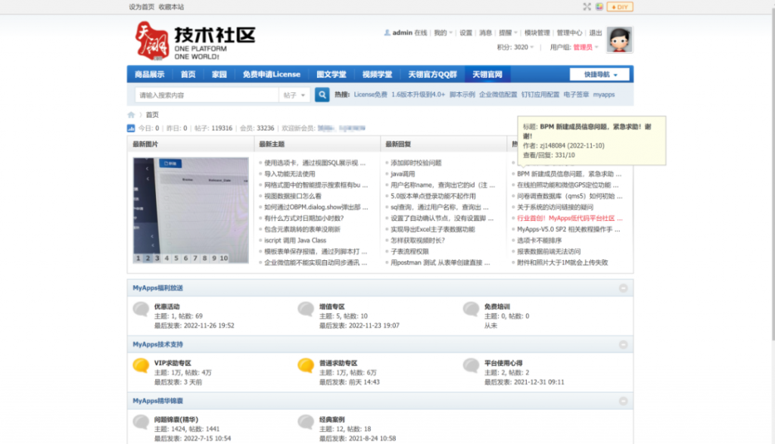Click the 普通求助专区 yellow chat bubble icon

[x=306, y=367]
